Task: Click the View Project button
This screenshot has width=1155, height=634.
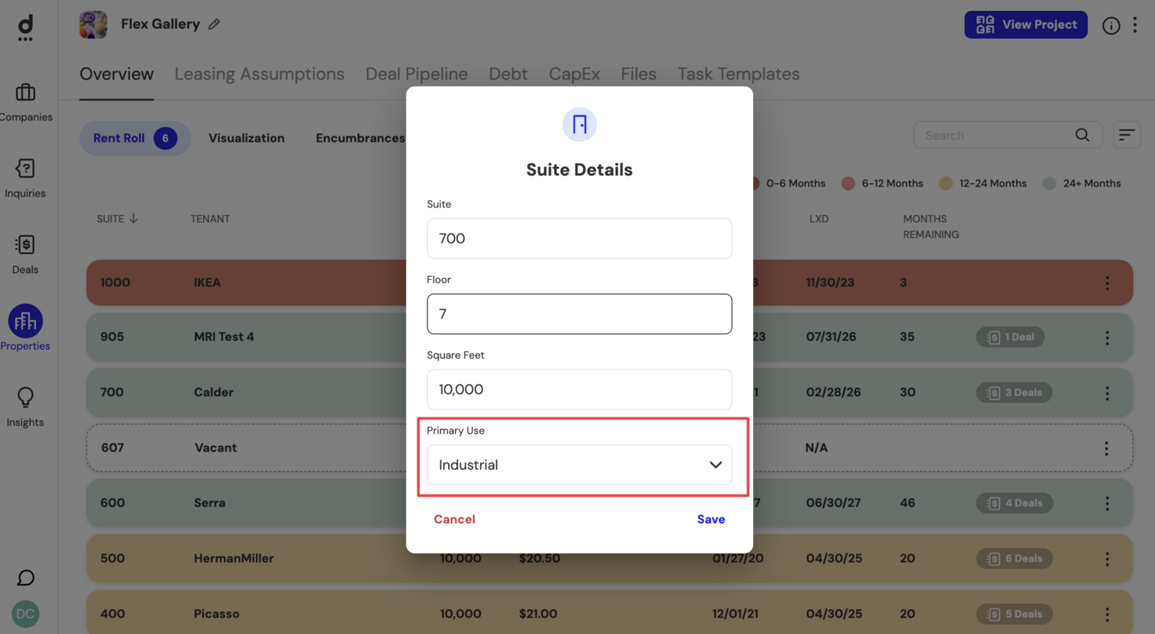Action: pos(1025,25)
